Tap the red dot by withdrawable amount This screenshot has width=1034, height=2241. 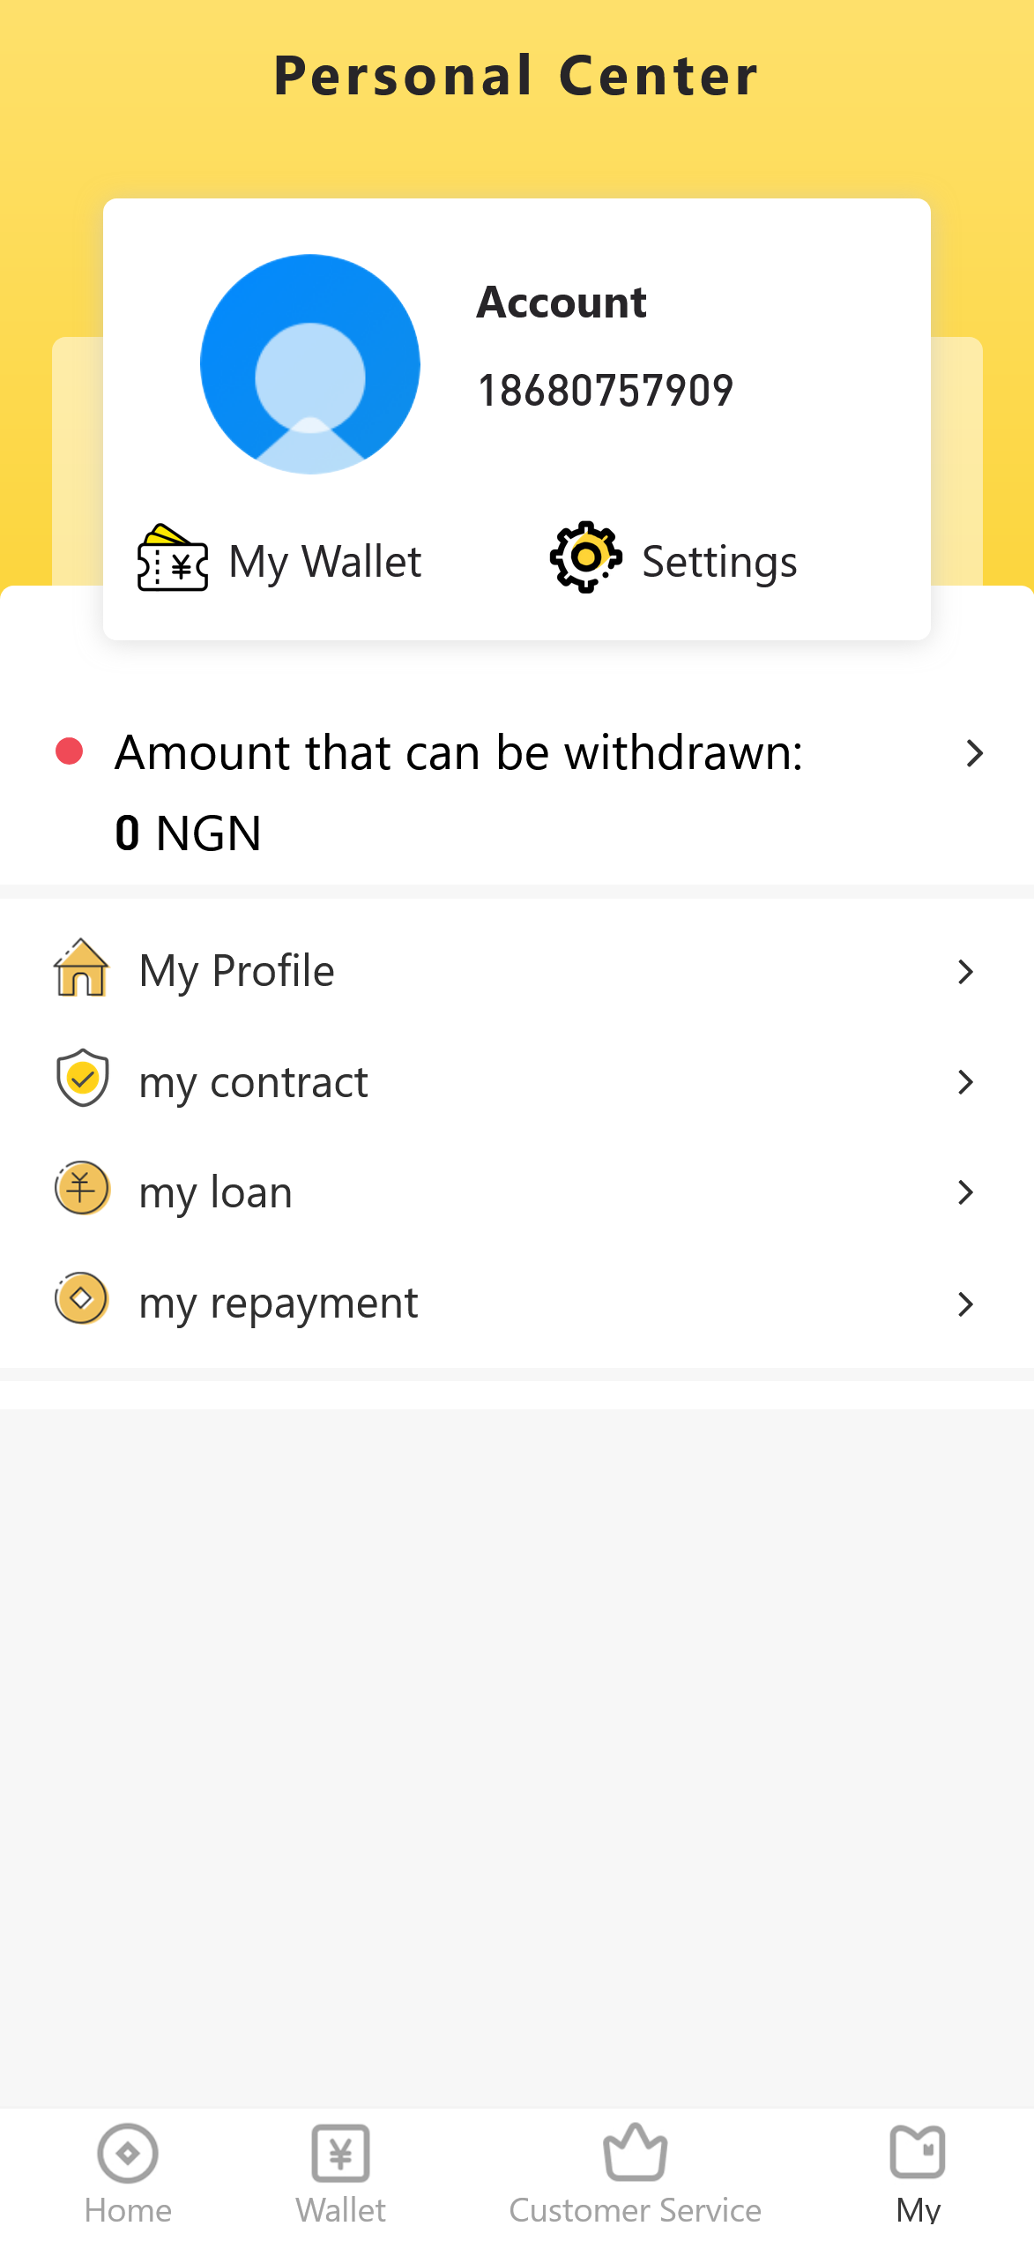pyautogui.click(x=69, y=751)
